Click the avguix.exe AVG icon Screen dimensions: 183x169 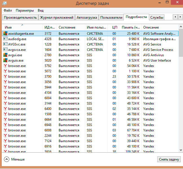(5, 60)
